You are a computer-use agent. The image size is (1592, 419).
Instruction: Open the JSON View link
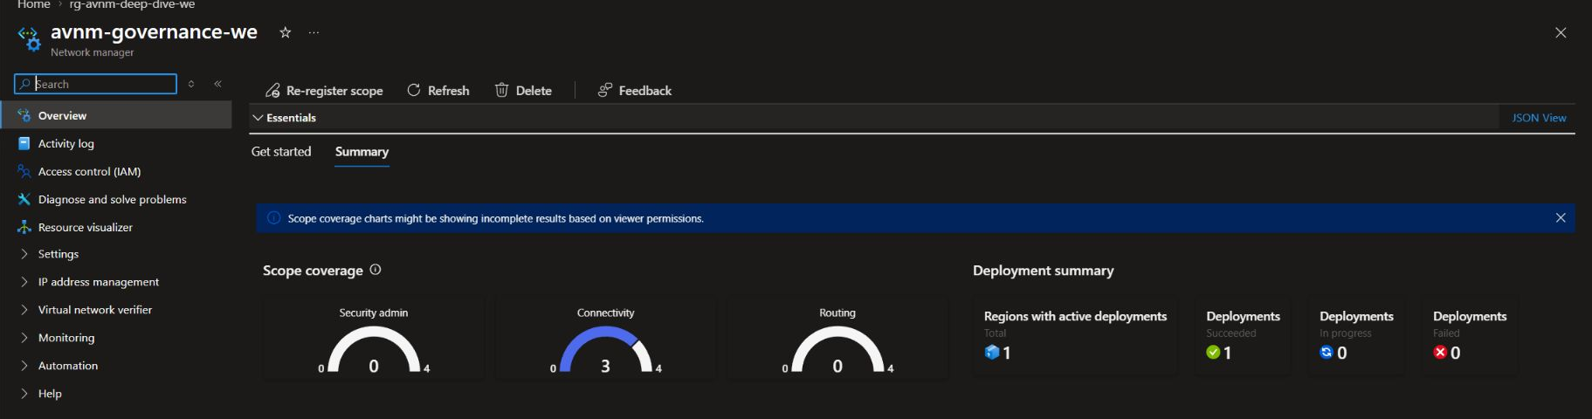tap(1539, 118)
